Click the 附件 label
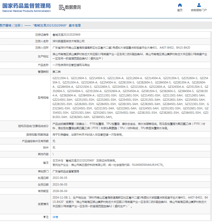The width and height of the screenshot is (212, 222). [46, 148]
